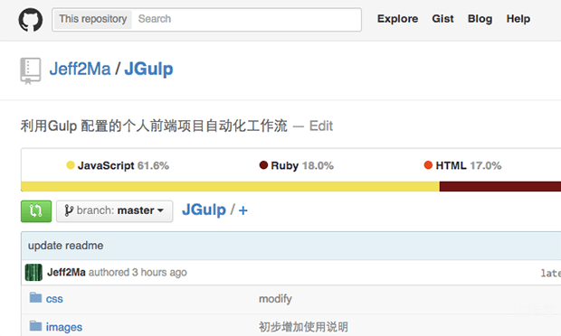Open the branch: master dropdown

(x=115, y=211)
